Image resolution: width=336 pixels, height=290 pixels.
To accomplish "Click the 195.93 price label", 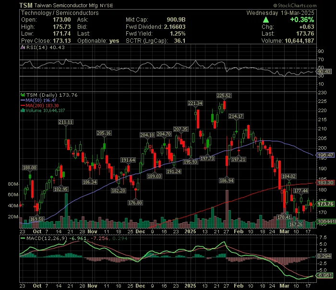I will pos(191,162).
